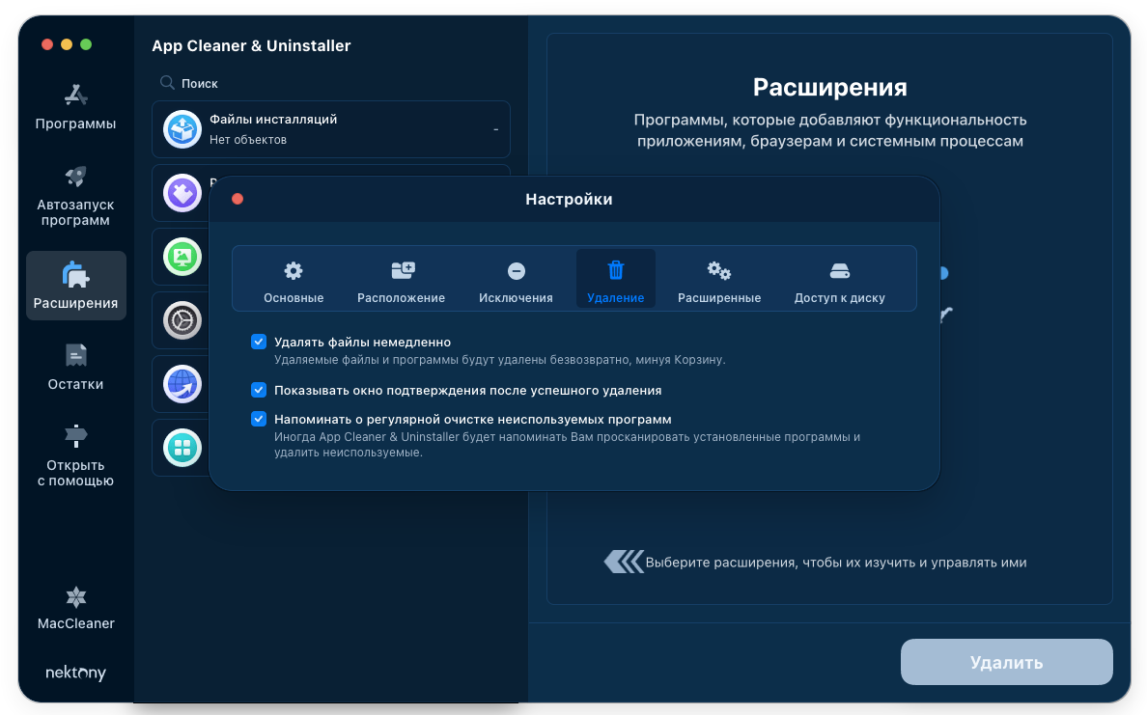Select the Удаление trash tab
Image resolution: width=1147 pixels, height=715 pixels.
615,281
